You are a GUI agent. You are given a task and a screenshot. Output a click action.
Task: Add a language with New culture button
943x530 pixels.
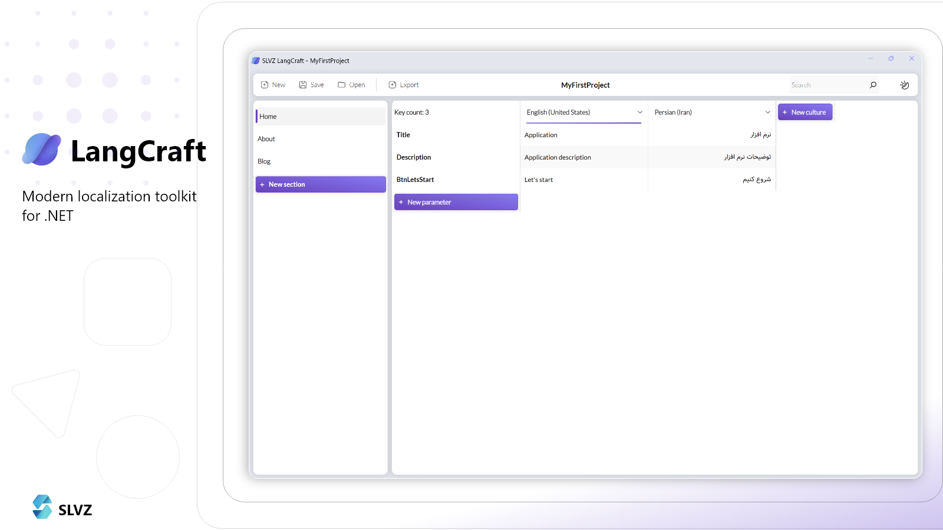point(805,112)
